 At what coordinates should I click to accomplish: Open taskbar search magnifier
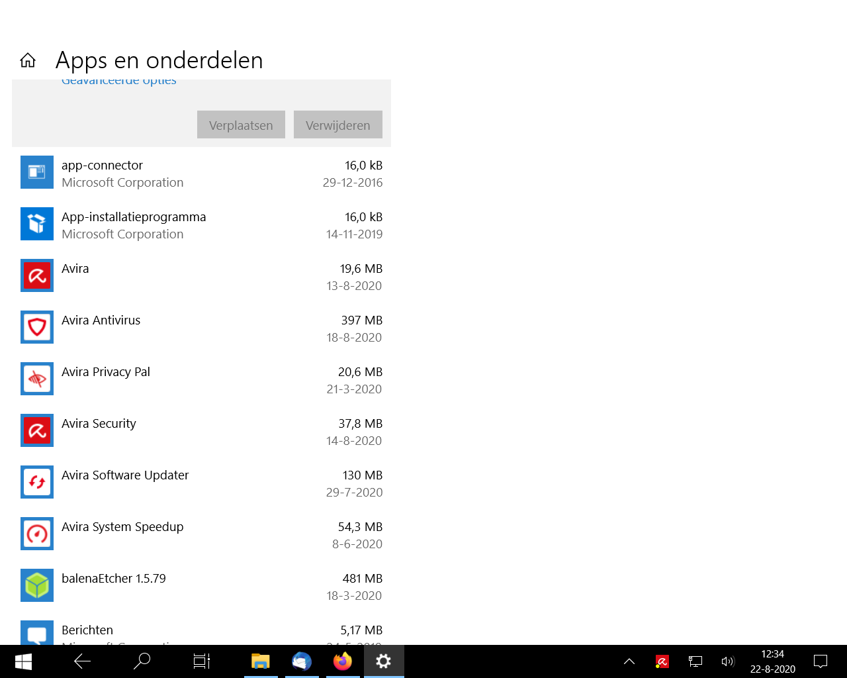[x=142, y=661]
